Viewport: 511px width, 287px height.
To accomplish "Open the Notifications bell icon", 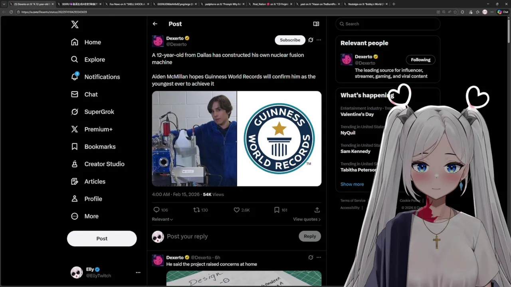I will pyautogui.click(x=75, y=77).
